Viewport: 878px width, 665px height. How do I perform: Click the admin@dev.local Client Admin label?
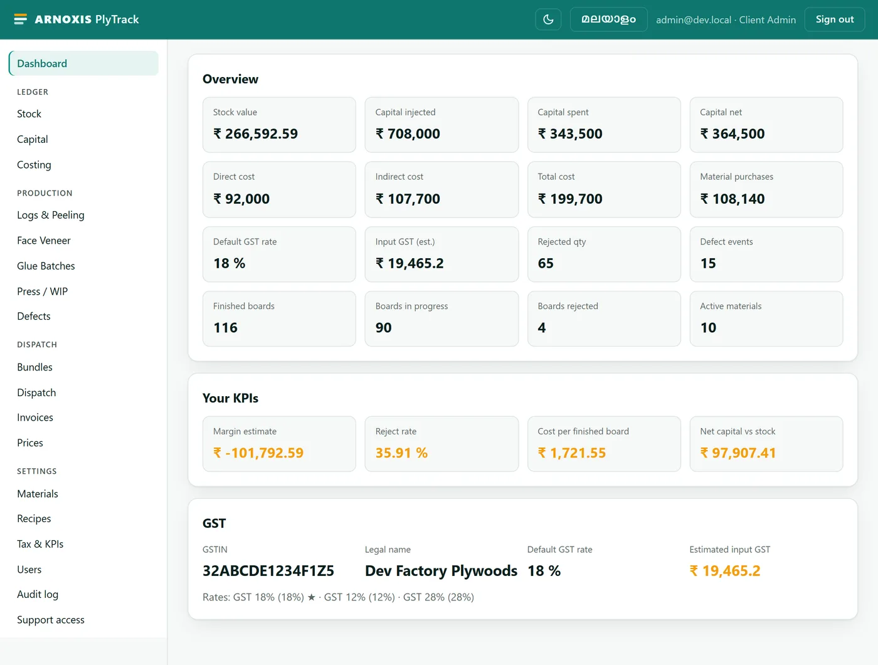point(726,20)
